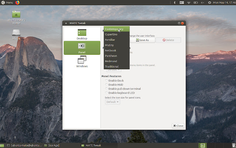Choose the Traditional panel layout

tap(117, 67)
